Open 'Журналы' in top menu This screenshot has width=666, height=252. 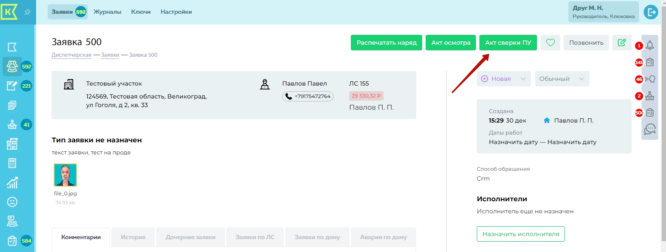pos(107,12)
